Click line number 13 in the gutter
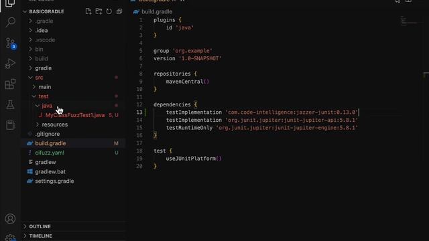This screenshot has height=241, width=429. point(139,112)
